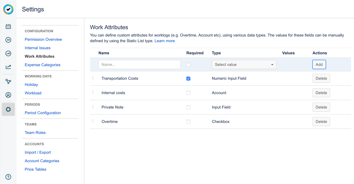Go to Period Configuration settings
The height and width of the screenshot is (184, 354).
pyautogui.click(x=43, y=113)
